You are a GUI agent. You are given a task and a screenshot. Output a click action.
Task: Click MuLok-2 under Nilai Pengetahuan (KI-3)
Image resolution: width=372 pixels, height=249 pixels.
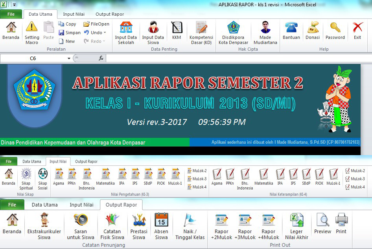click(197, 170)
